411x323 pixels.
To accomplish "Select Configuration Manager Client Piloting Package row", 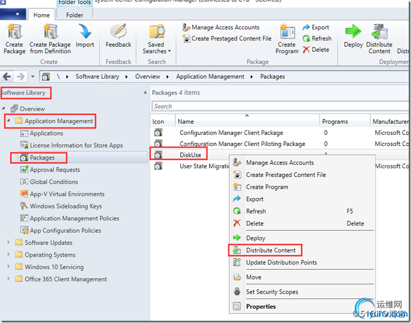I will [x=279, y=144].
